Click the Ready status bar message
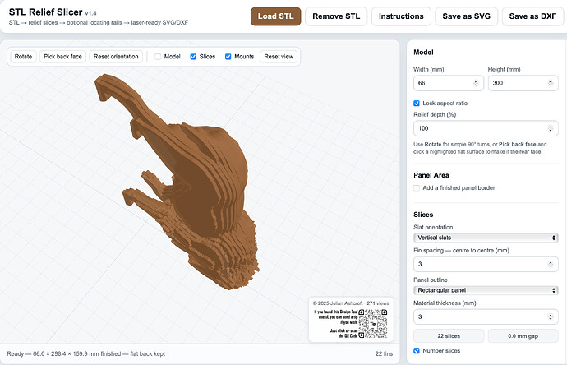567x365 pixels. point(85,353)
